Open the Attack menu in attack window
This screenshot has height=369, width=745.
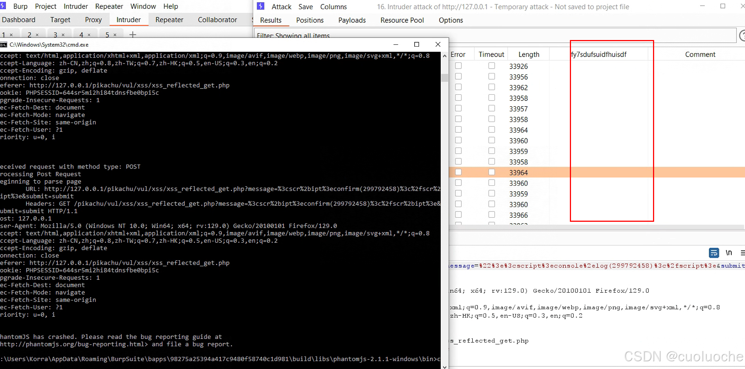click(x=281, y=7)
